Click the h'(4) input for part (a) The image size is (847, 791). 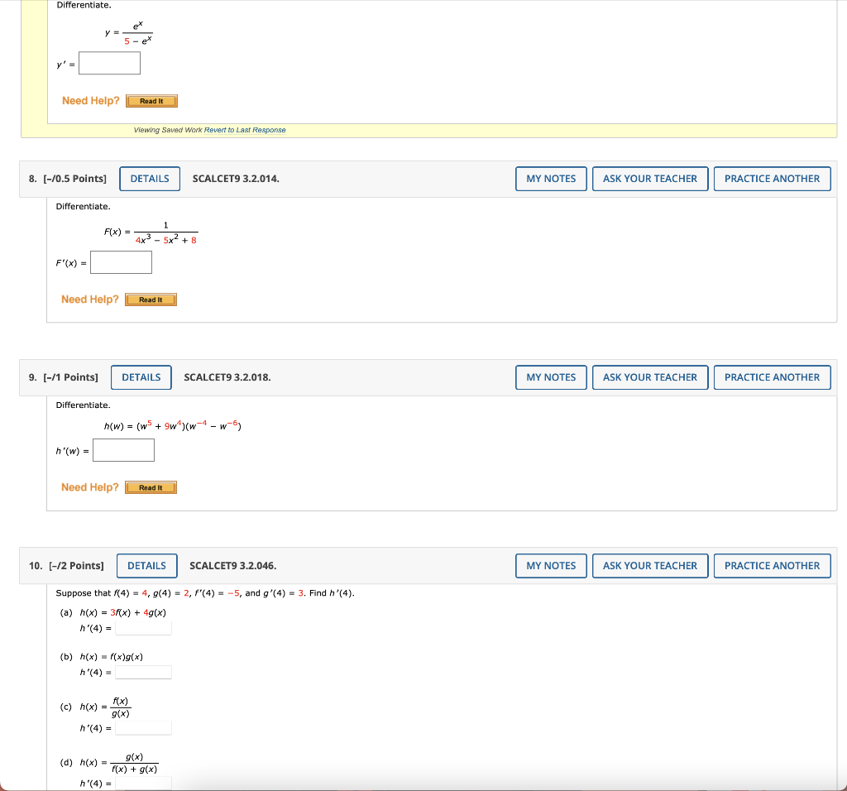pos(143,626)
